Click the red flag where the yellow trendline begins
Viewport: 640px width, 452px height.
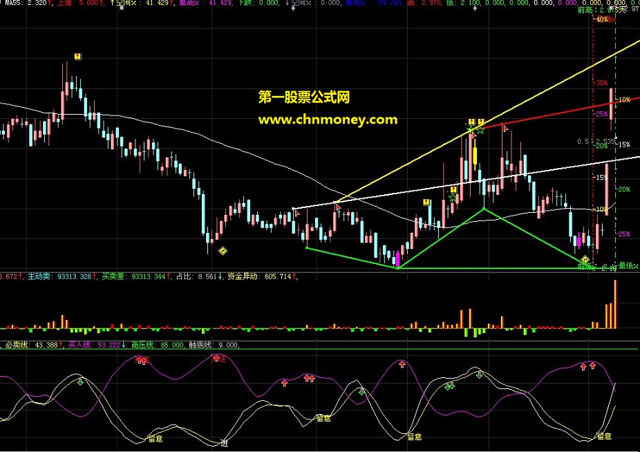click(338, 207)
